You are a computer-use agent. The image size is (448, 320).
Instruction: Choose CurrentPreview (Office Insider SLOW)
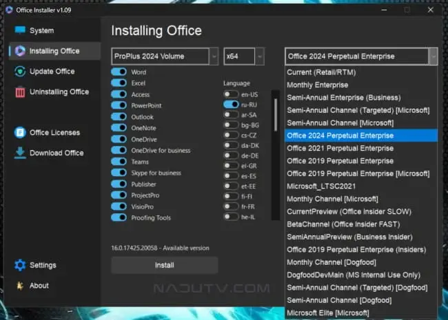[361, 212]
